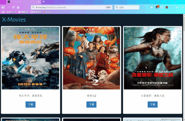This screenshot has height=121, width=185.
Task: Reload the page with the refresh icon
Action: click(13, 7)
